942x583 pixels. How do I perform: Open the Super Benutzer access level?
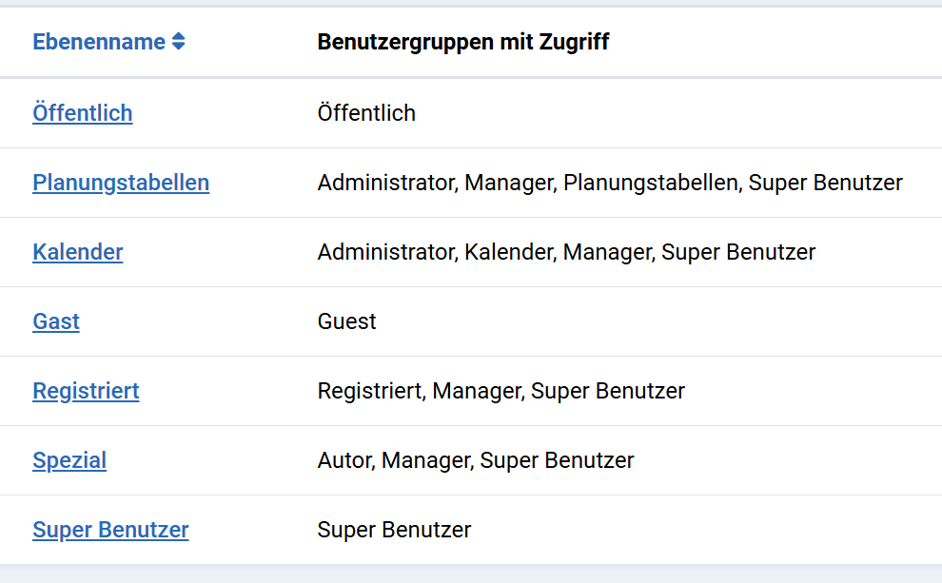pyautogui.click(x=110, y=530)
